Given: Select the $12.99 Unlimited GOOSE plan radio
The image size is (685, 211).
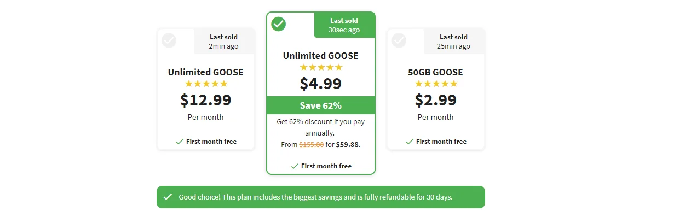Looking at the screenshot, I should [169, 40].
